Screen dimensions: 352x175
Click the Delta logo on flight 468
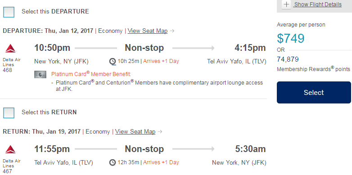pyautogui.click(x=10, y=49)
